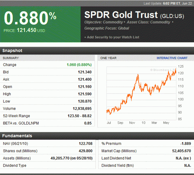The image size is (194, 175).
Task: Click the BETA vs. GOLDLNPM label
Action: pyautogui.click(x=21, y=123)
